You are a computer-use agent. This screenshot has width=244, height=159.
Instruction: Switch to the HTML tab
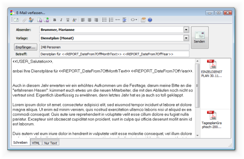click(x=36, y=143)
